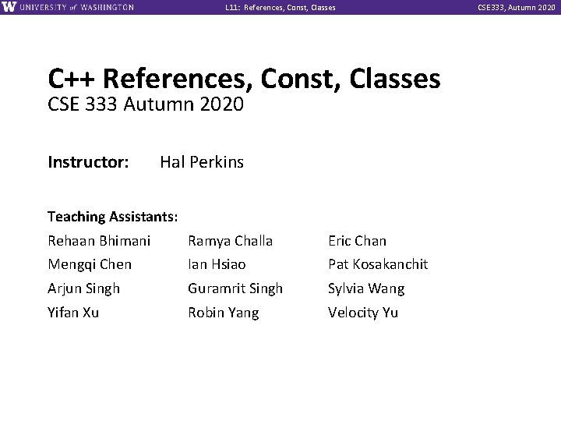Image resolution: width=561 pixels, height=421 pixels.
Task: Select the University of Washington header text
Action: tap(77, 7)
